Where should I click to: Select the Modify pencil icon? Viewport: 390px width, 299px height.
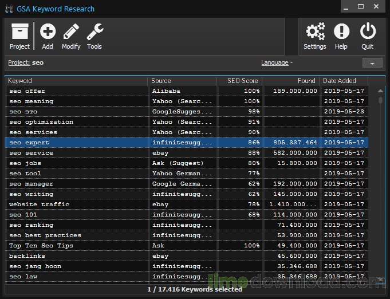(x=71, y=36)
